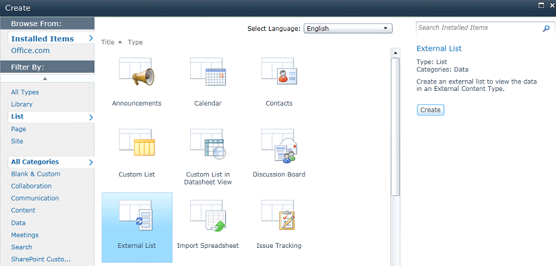Image resolution: width=556 pixels, height=266 pixels.
Task: Select Custom List in Datasheet View icon
Action: tap(208, 143)
